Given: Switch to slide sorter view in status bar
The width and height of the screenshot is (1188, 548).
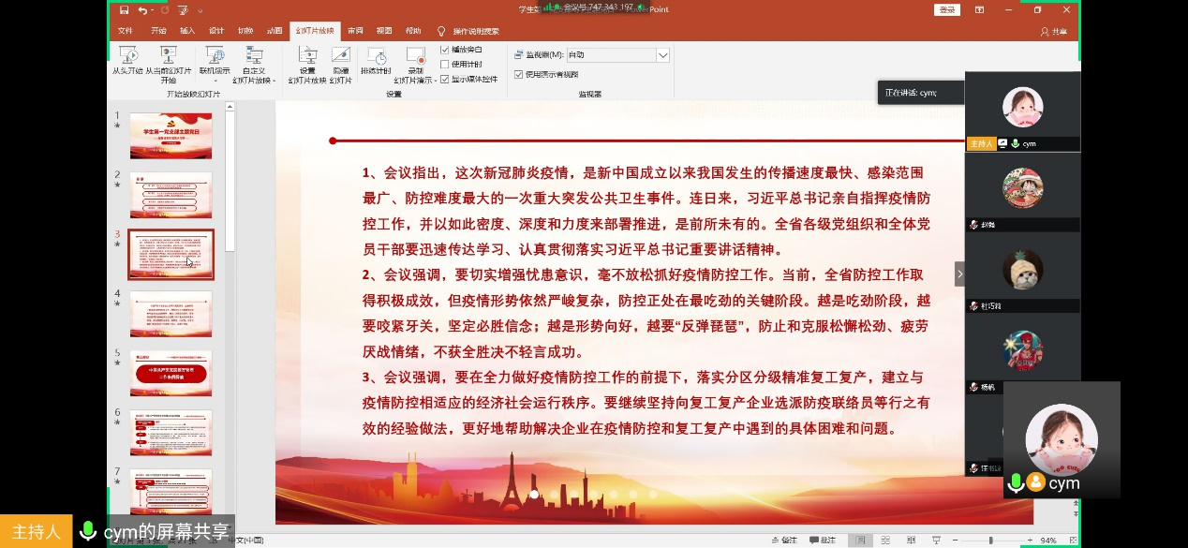Looking at the screenshot, I should coord(884,541).
